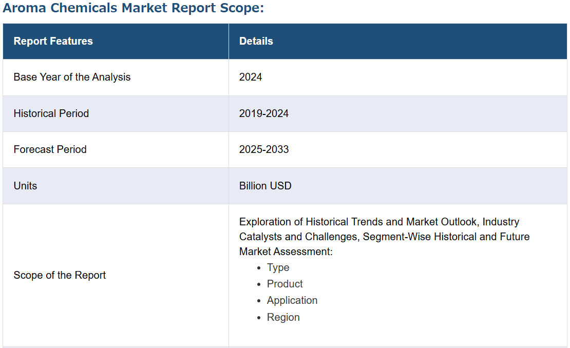
Task: Click the Application bullet item
Action: point(292,300)
